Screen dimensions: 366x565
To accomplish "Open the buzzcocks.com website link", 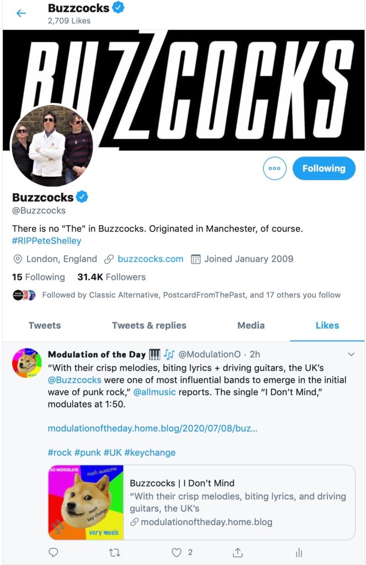I will (150, 258).
